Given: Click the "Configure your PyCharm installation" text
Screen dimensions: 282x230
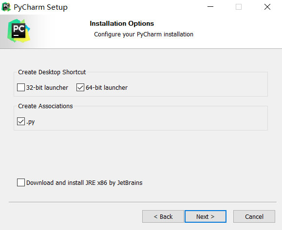Looking at the screenshot, I should pos(144,34).
